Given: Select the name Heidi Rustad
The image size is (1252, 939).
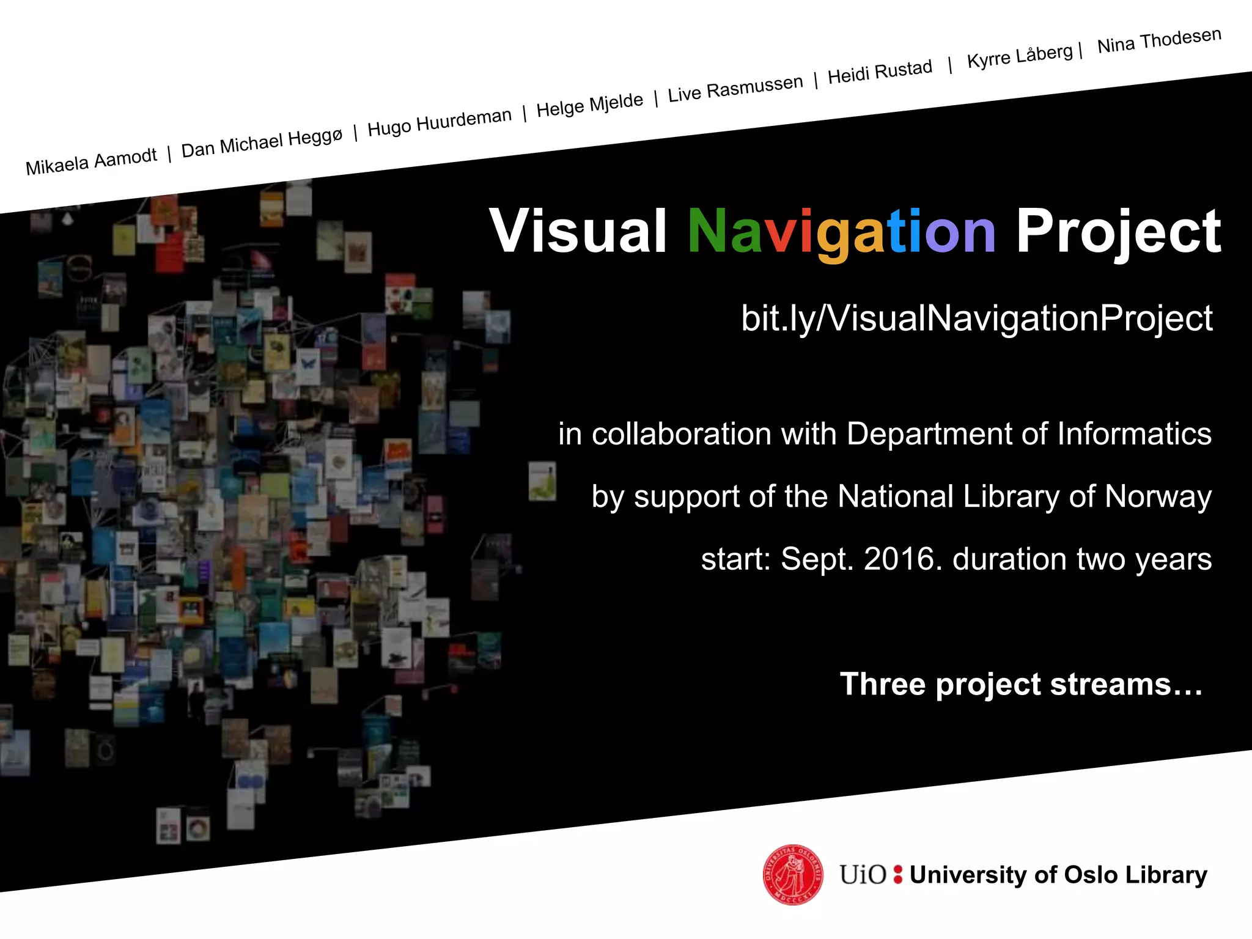Looking at the screenshot, I should 880,72.
